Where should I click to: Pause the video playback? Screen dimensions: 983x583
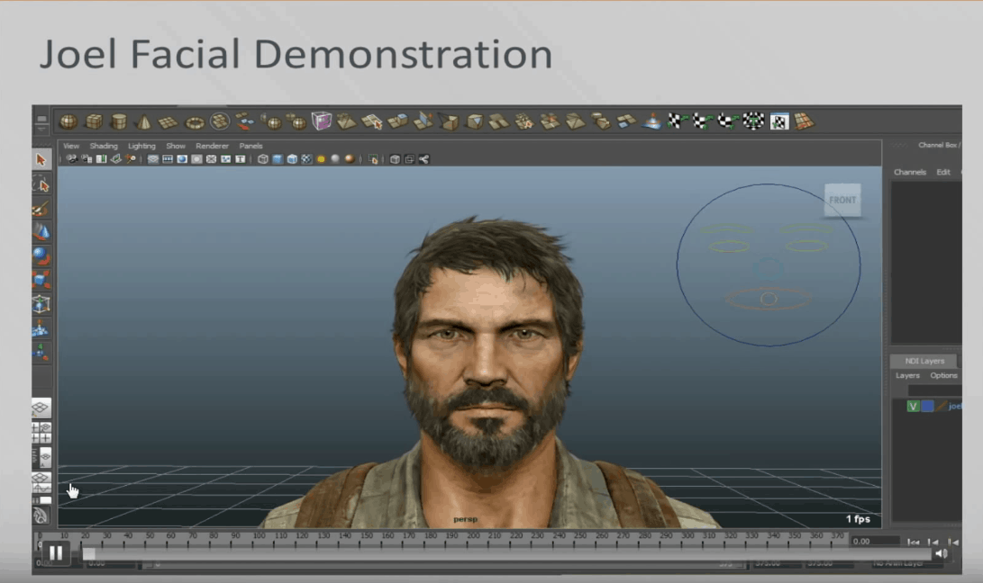(x=56, y=553)
